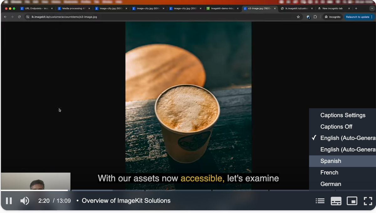Open the chapters list icon
The width and height of the screenshot is (376, 213).
tap(320, 201)
